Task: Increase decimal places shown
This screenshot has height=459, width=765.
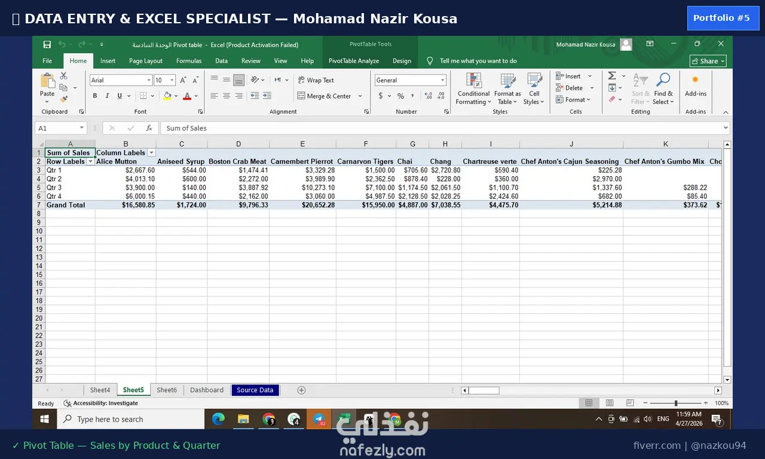Action: (428, 96)
